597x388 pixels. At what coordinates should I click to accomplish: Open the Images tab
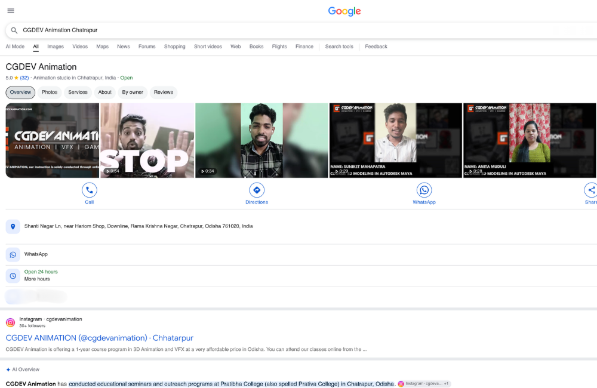pos(56,47)
